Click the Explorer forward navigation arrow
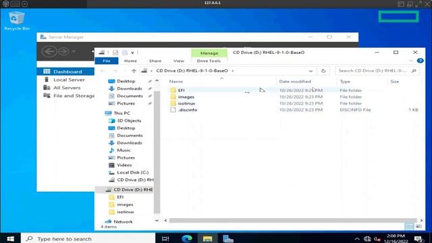Viewport: 432px width, 243px height. coord(115,71)
